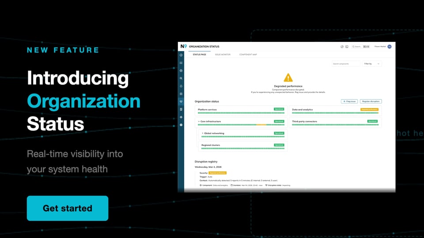This screenshot has width=424, height=238.
Task: Click the Search components input field
Action: 346,64
